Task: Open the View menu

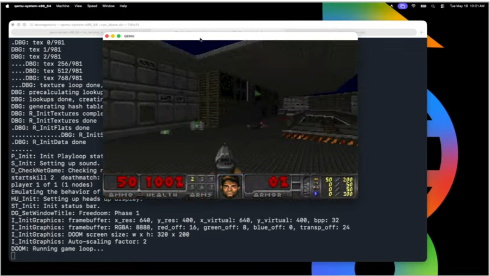Action: (78, 6)
